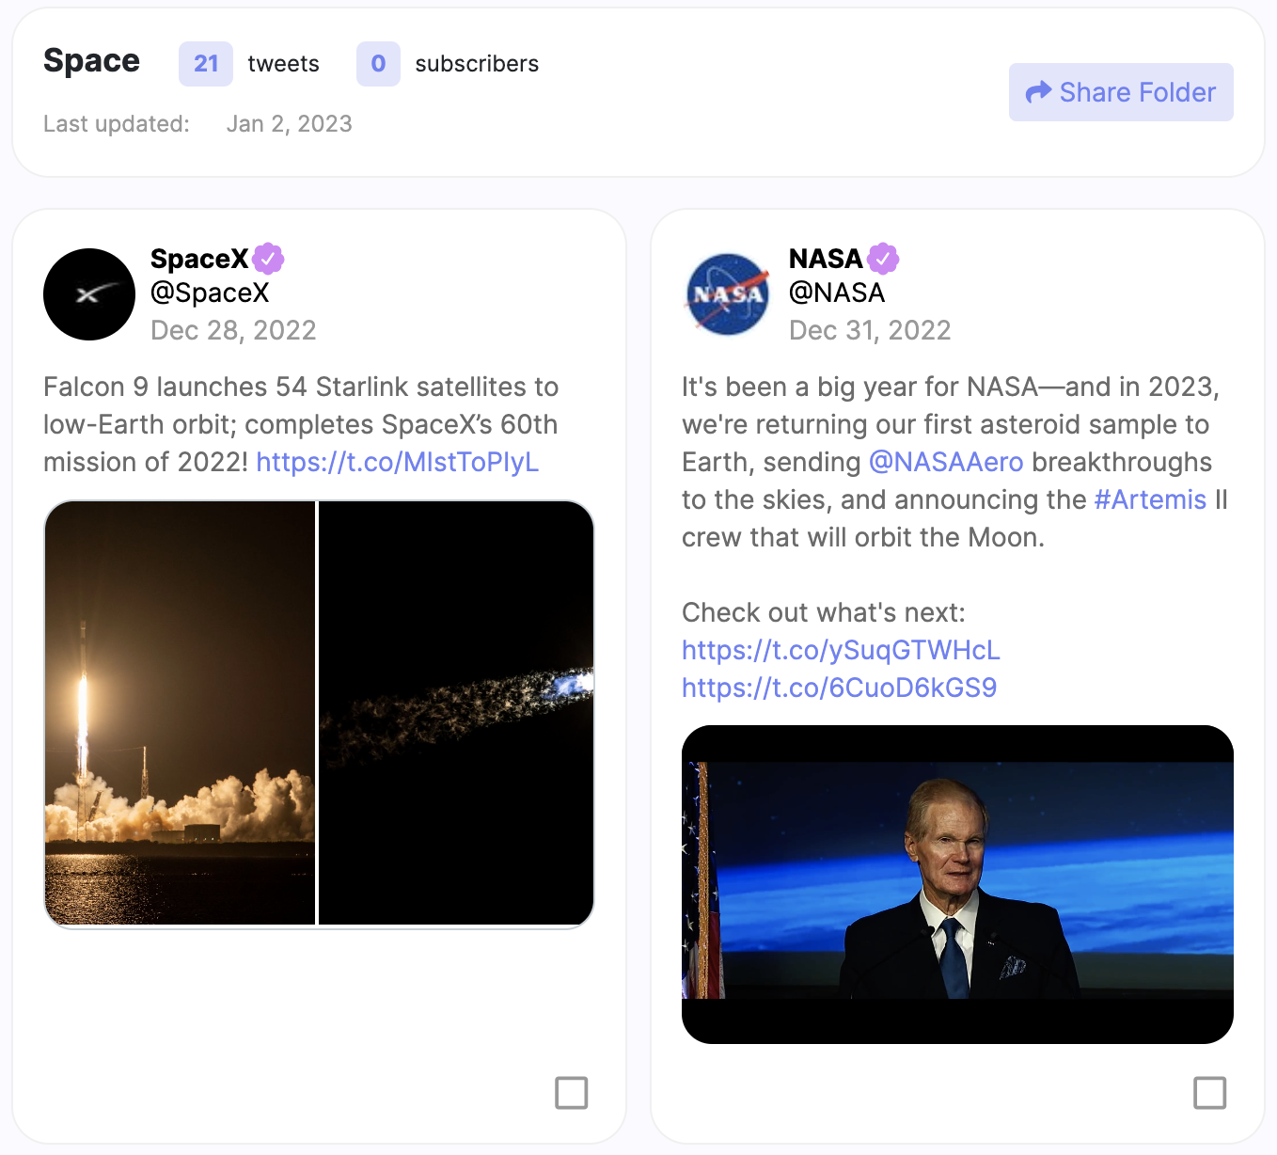Click SpaceX verified badge
Viewport: 1277px width, 1155px height.
point(268,258)
